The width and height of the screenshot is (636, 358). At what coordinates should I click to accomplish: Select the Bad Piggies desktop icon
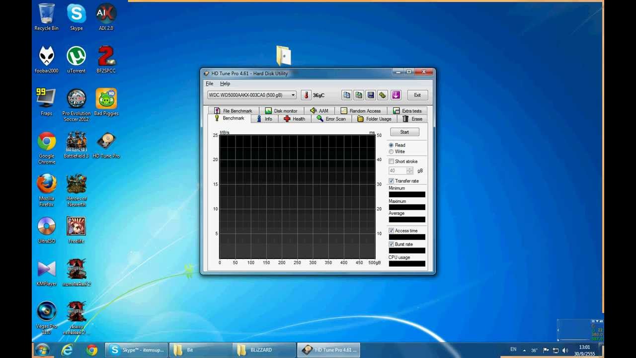[106, 102]
